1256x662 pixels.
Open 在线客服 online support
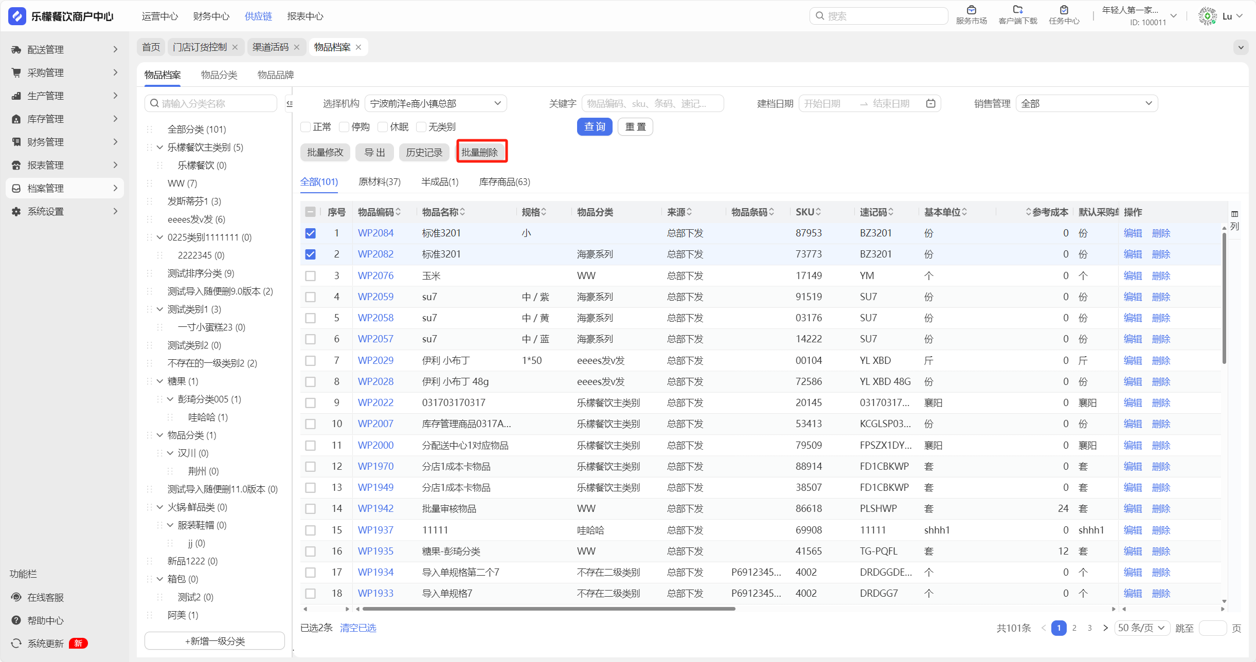click(x=45, y=597)
